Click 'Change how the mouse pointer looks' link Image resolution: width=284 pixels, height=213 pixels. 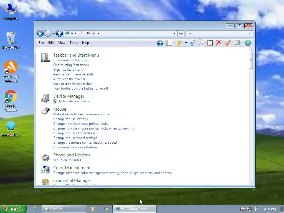point(81,124)
